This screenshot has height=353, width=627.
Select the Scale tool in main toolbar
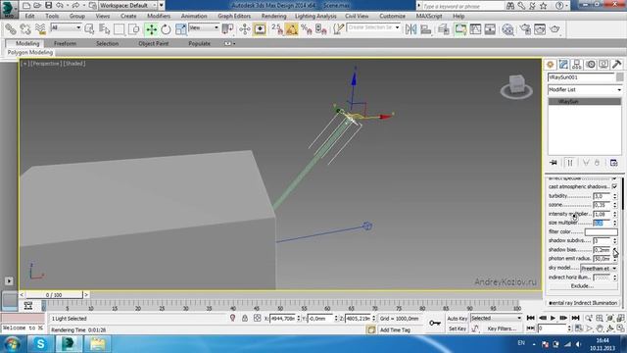(180, 29)
